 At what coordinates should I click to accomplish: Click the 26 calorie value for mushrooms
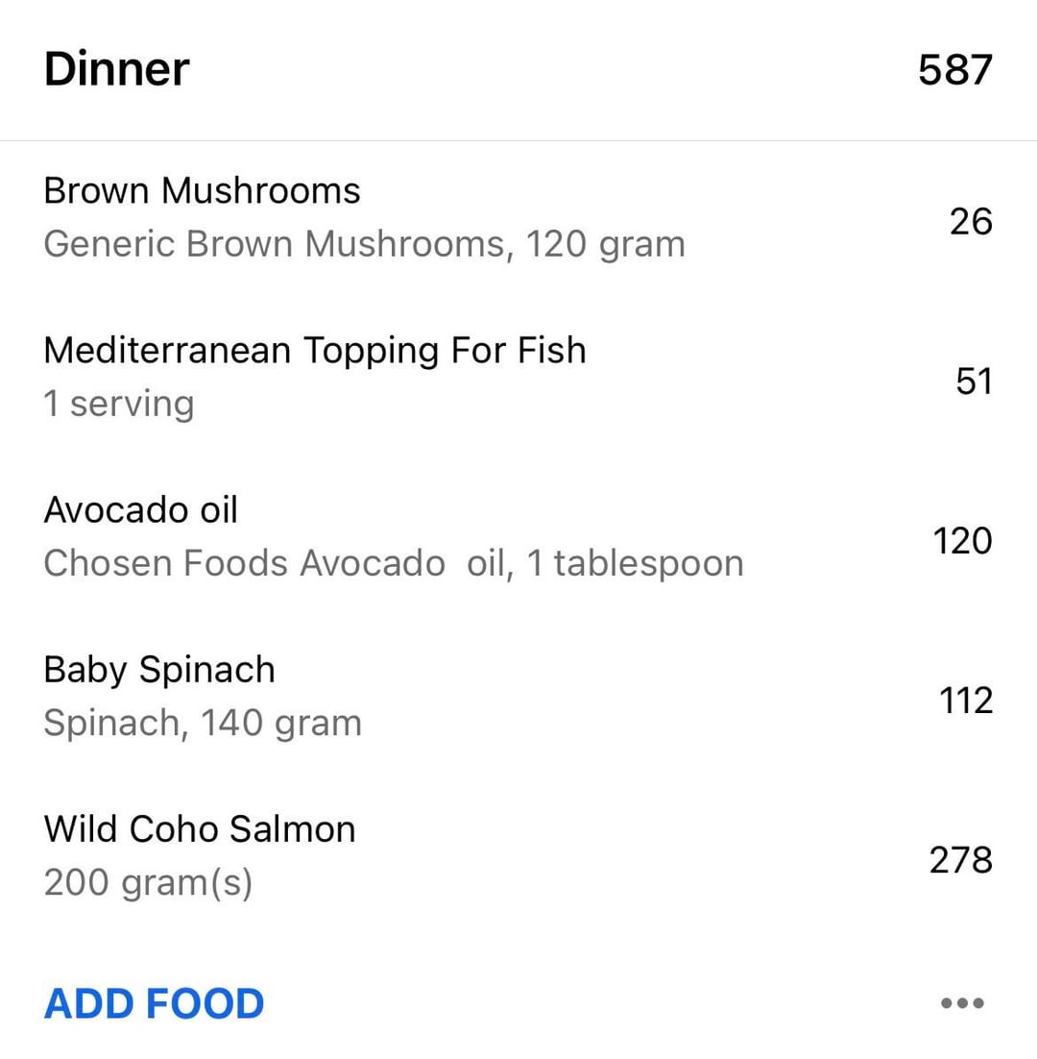(970, 221)
